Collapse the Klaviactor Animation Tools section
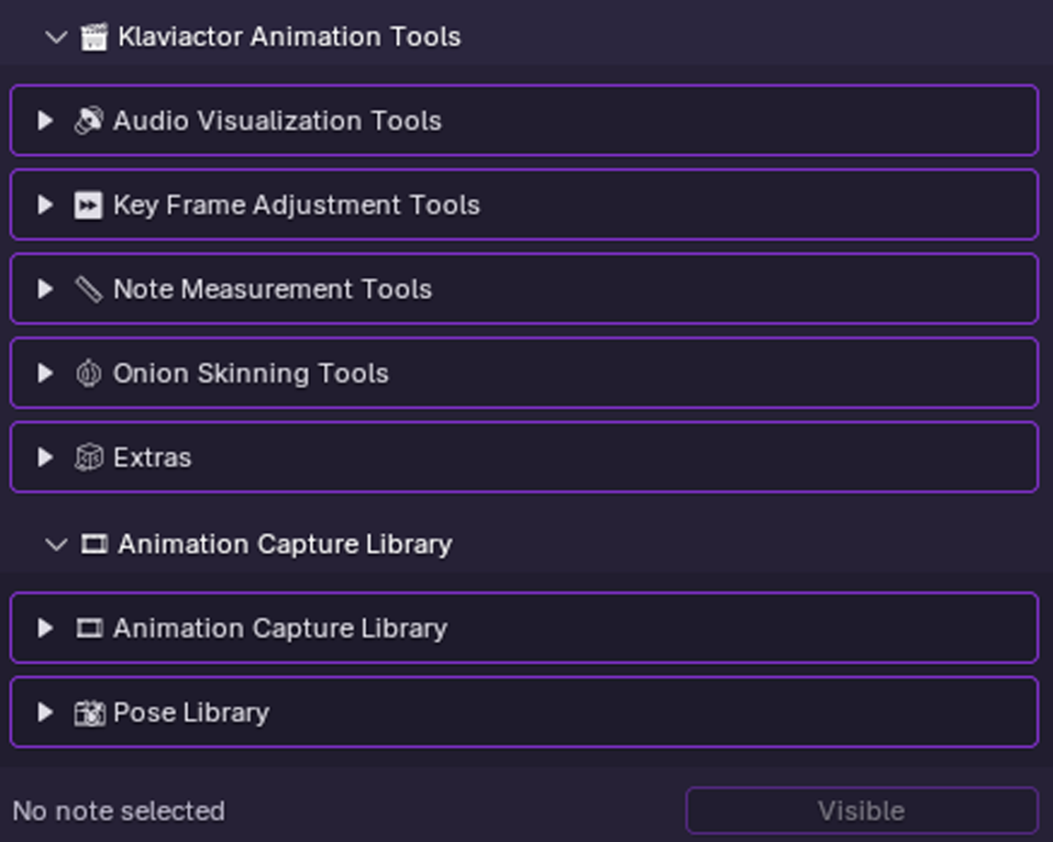Viewport: 1053px width, 842px height. (56, 37)
